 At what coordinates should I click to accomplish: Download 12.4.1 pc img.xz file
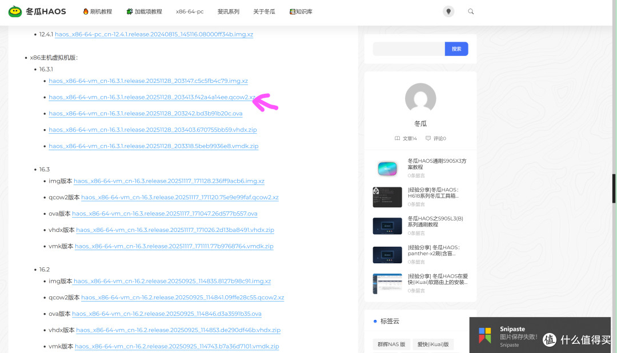pyautogui.click(x=154, y=34)
